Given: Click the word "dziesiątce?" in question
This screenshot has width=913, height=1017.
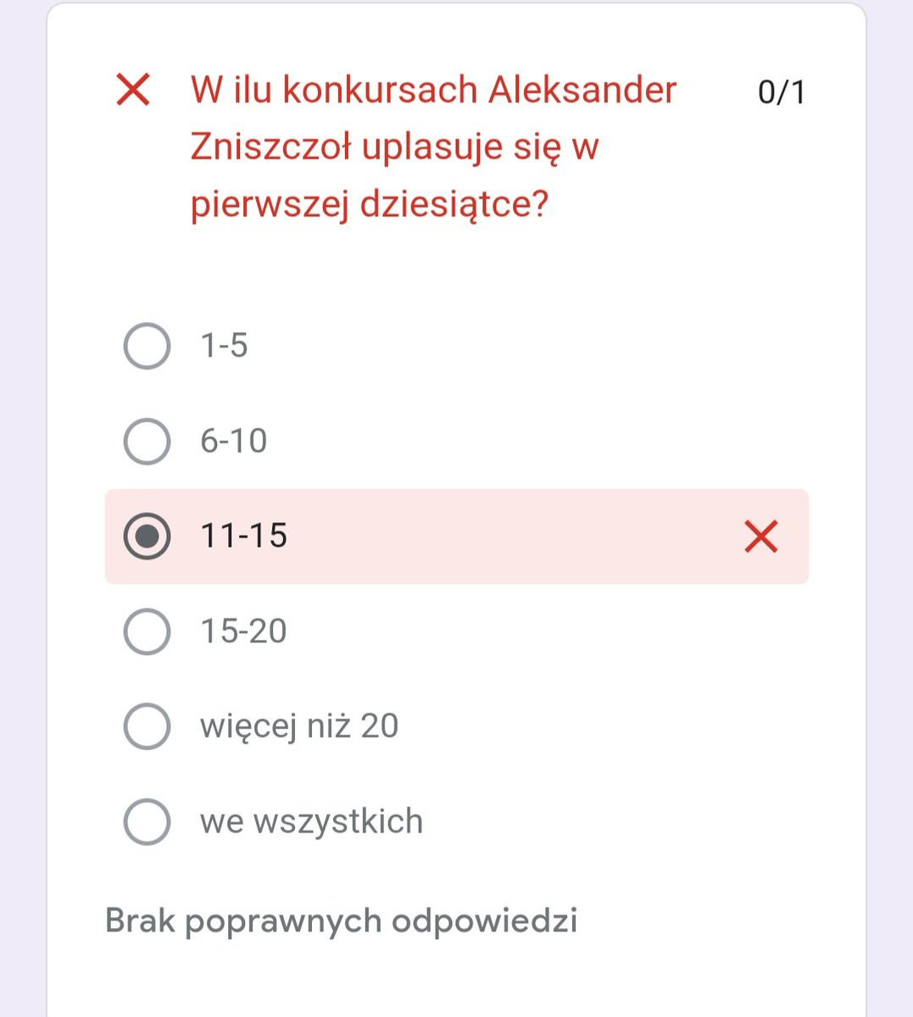Looking at the screenshot, I should tap(454, 205).
